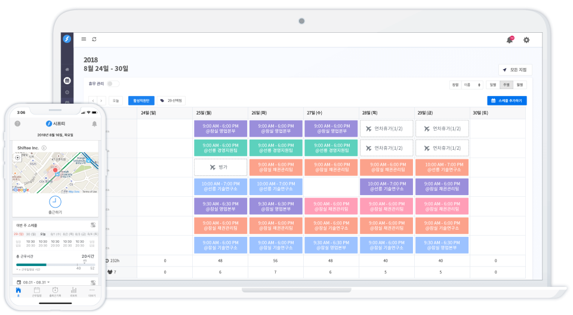Click the 총 근무시간 progress bar on phone
Image resolution: width=573 pixels, height=315 pixels.
[x=56, y=264]
